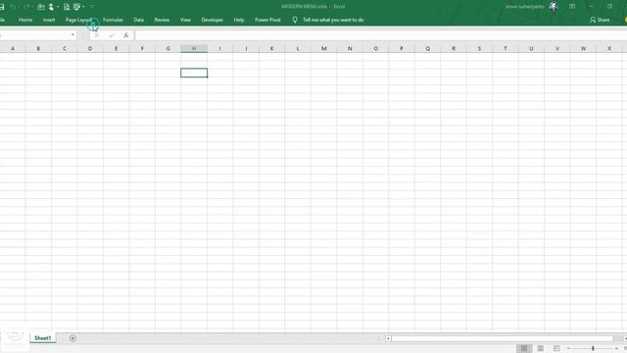
Task: Click the horizontal scrollbar left arrow
Action: pyautogui.click(x=388, y=338)
